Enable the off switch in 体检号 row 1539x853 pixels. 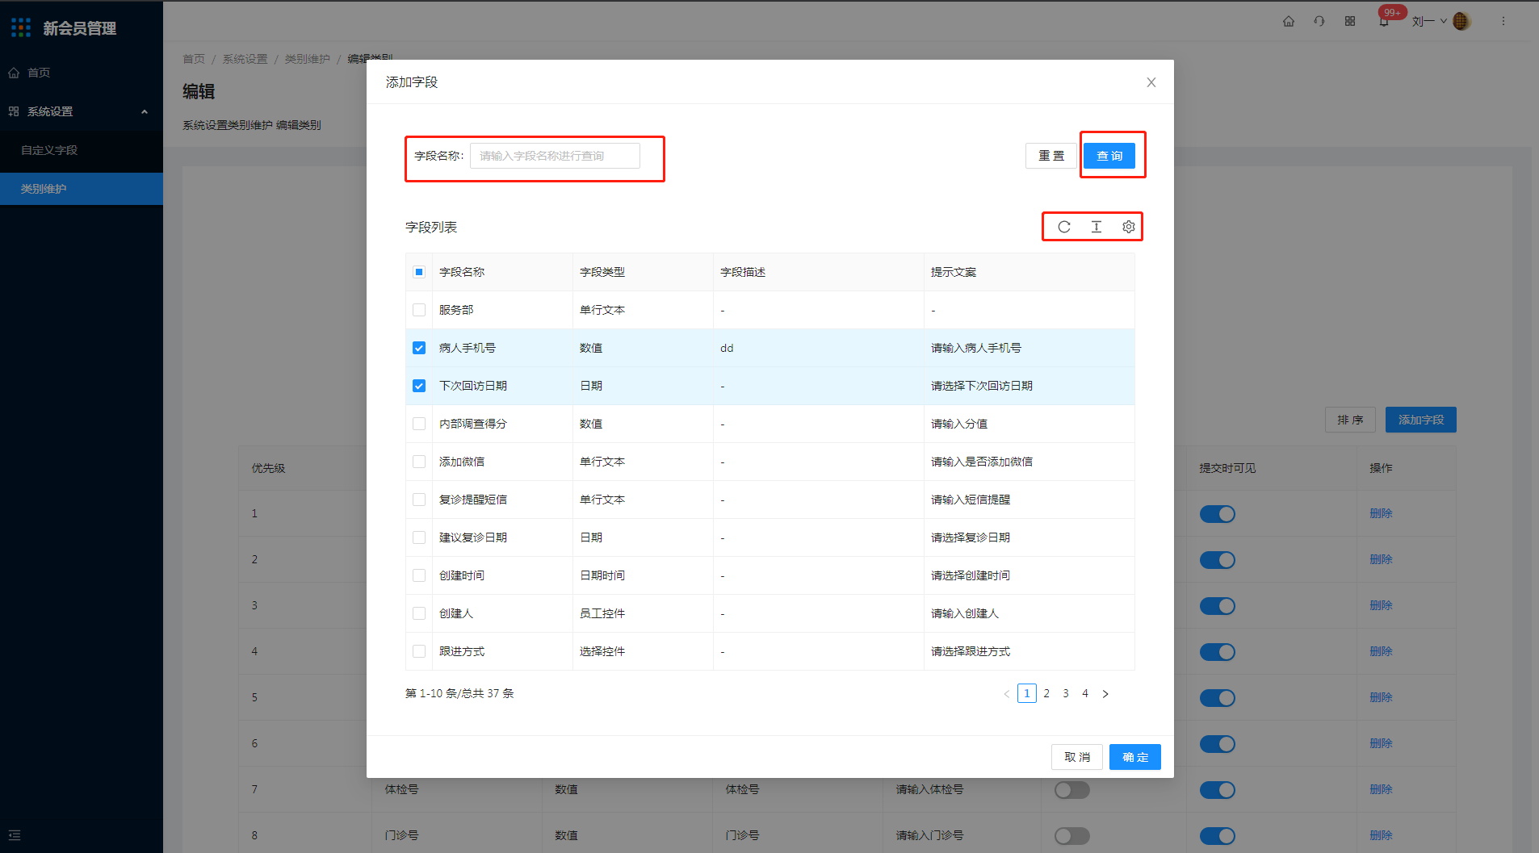click(1072, 790)
